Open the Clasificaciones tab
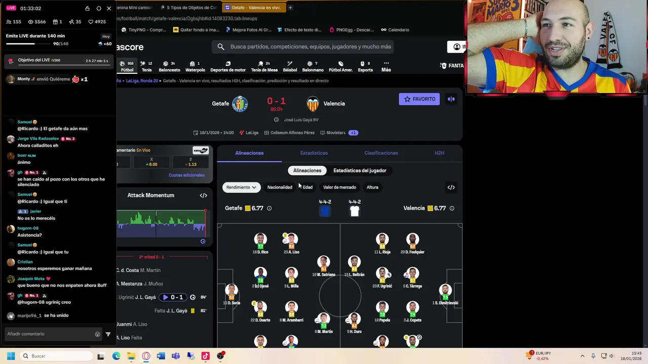Viewport: 648px width, 364px height. [381, 153]
